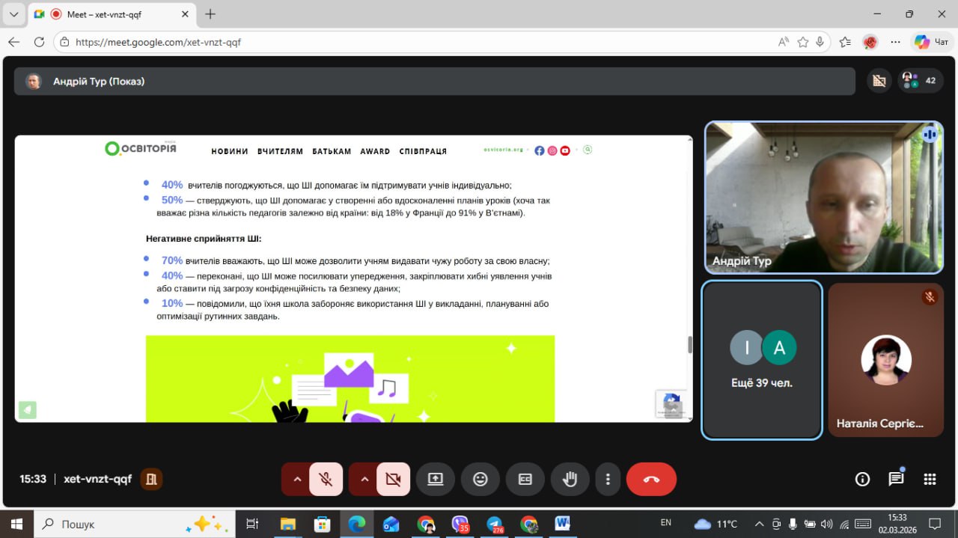Image resolution: width=958 pixels, height=538 pixels.
Task: Open the emoji reactions button
Action: pyautogui.click(x=480, y=480)
